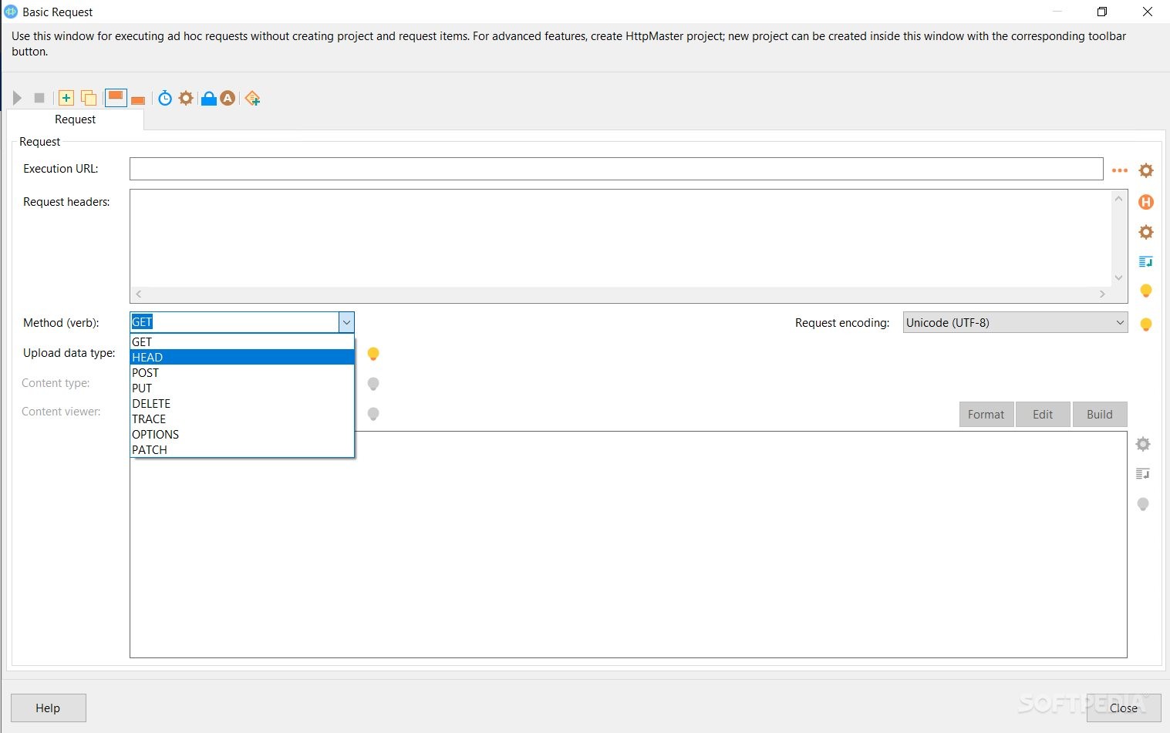This screenshot has width=1170, height=733.
Task: Click the headers horizontal scrollbar left arrow
Action: [x=139, y=294]
